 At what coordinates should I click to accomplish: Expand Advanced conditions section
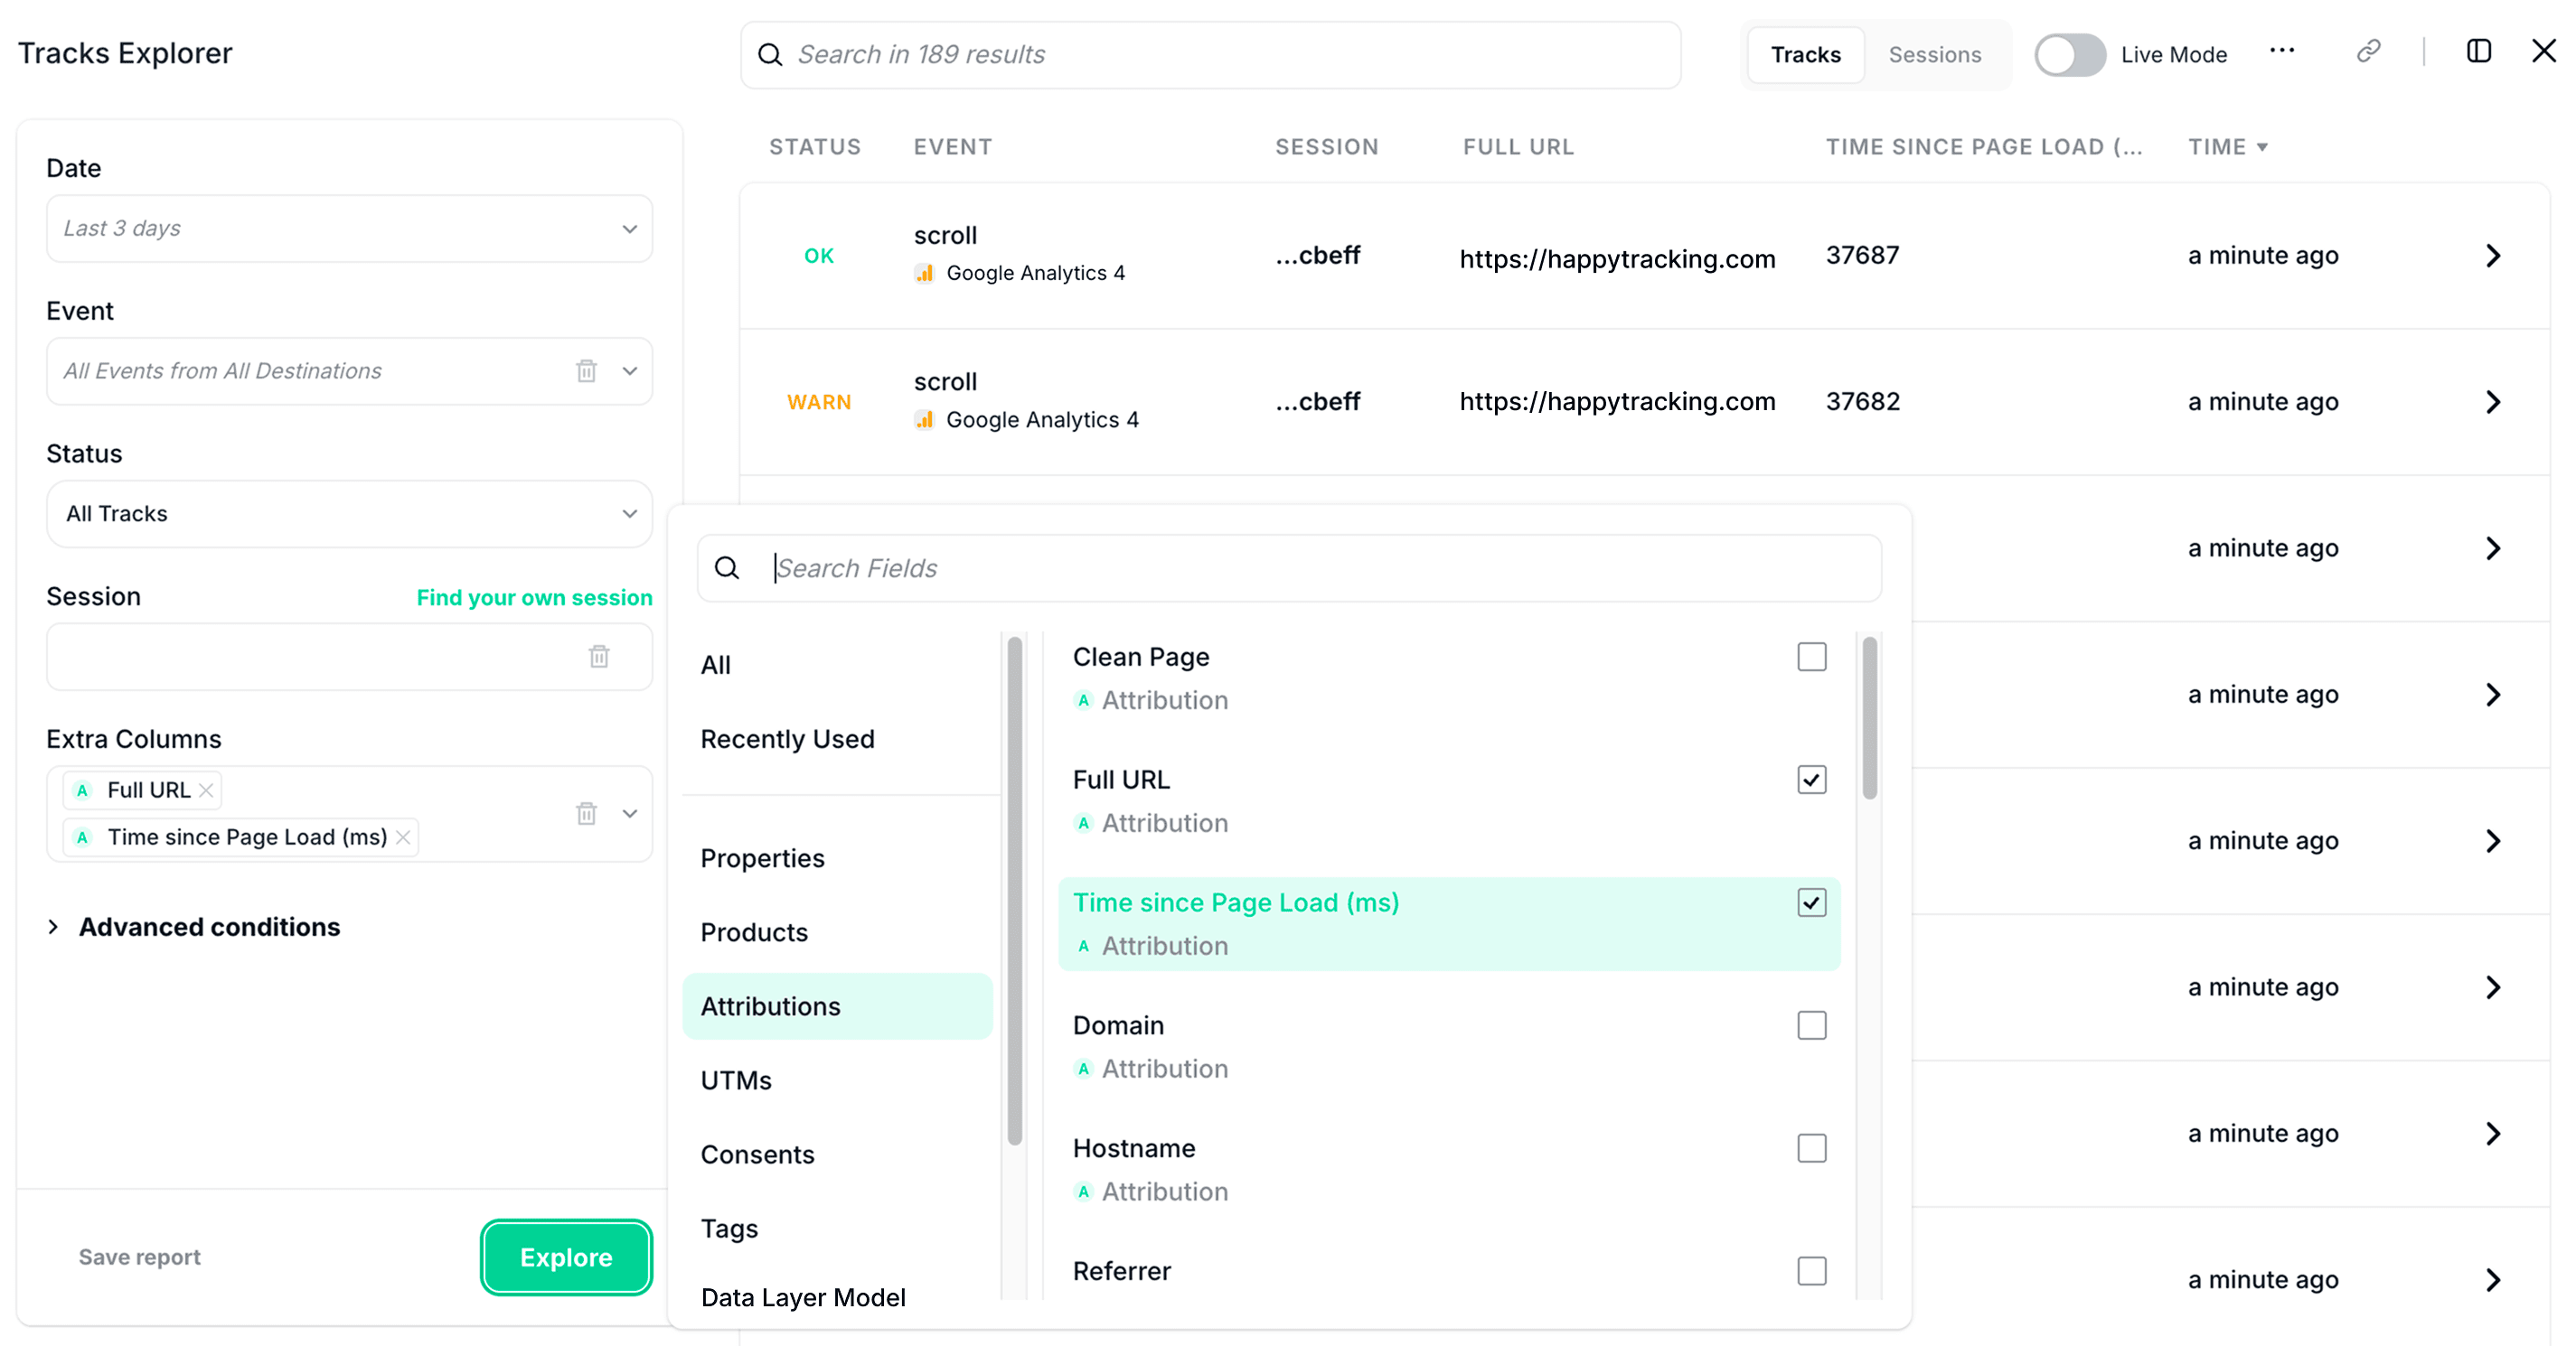194,928
